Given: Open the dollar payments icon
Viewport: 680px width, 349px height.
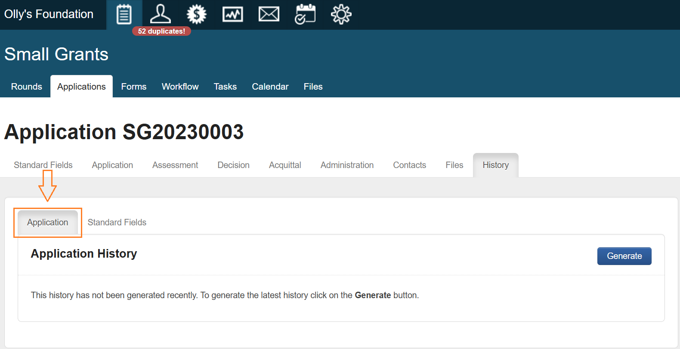Looking at the screenshot, I should point(196,14).
